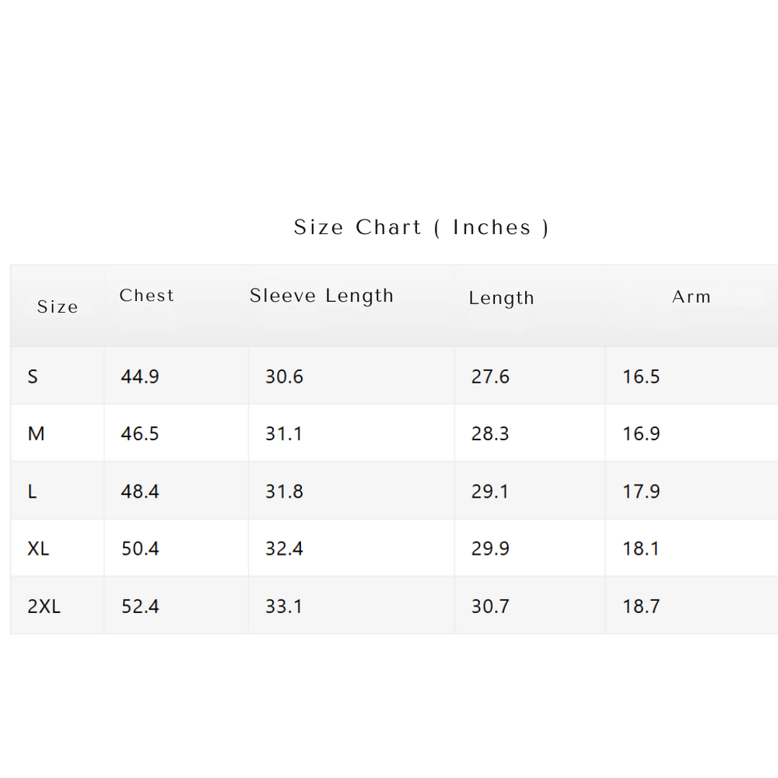This screenshot has width=778, height=778.
Task: Click the Sleeve Length column header
Action: point(321,296)
